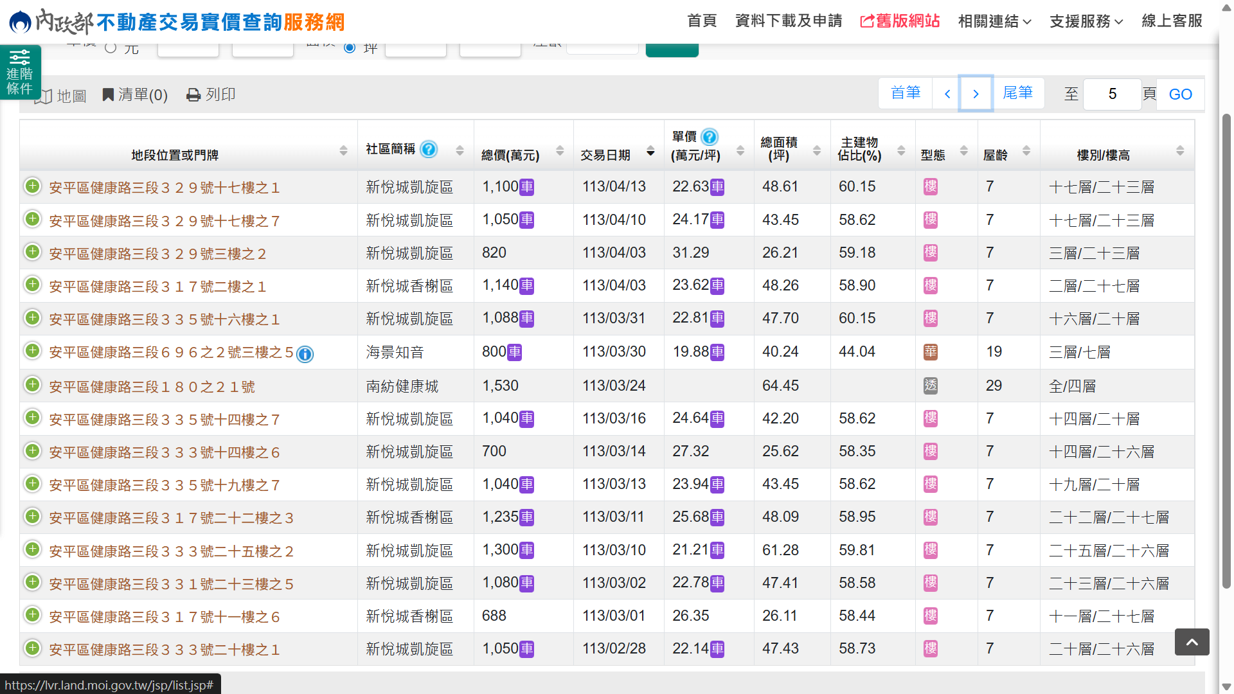Viewport: 1234px width, 694px height.
Task: Click the GO page button
Action: 1180,94
